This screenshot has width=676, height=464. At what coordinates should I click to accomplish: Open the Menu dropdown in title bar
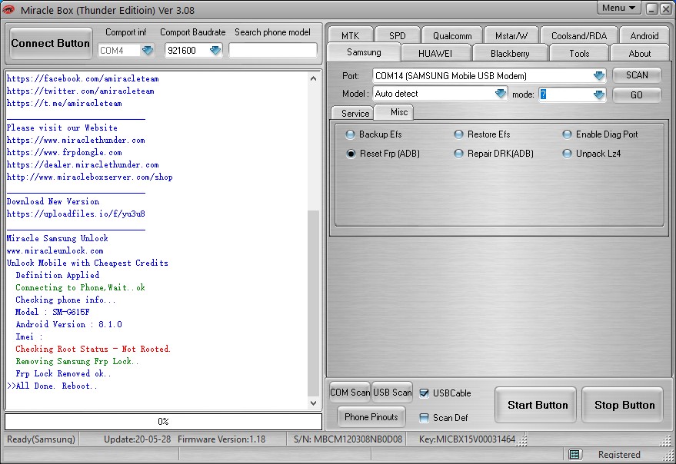click(x=618, y=8)
